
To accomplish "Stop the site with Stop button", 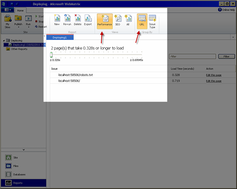I will tap(40, 22).
